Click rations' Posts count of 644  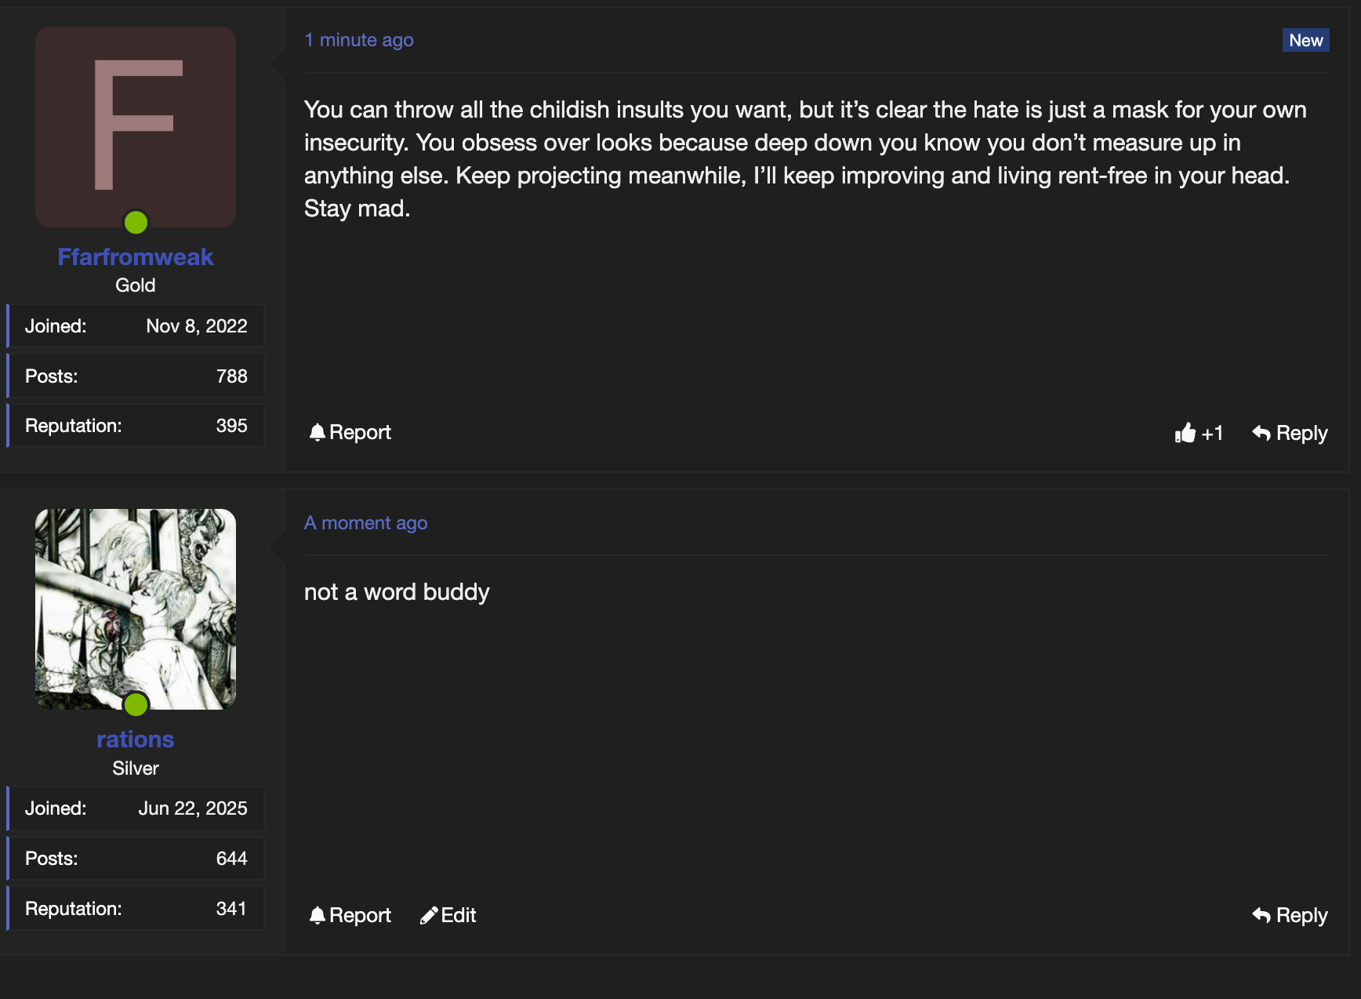pyautogui.click(x=231, y=859)
